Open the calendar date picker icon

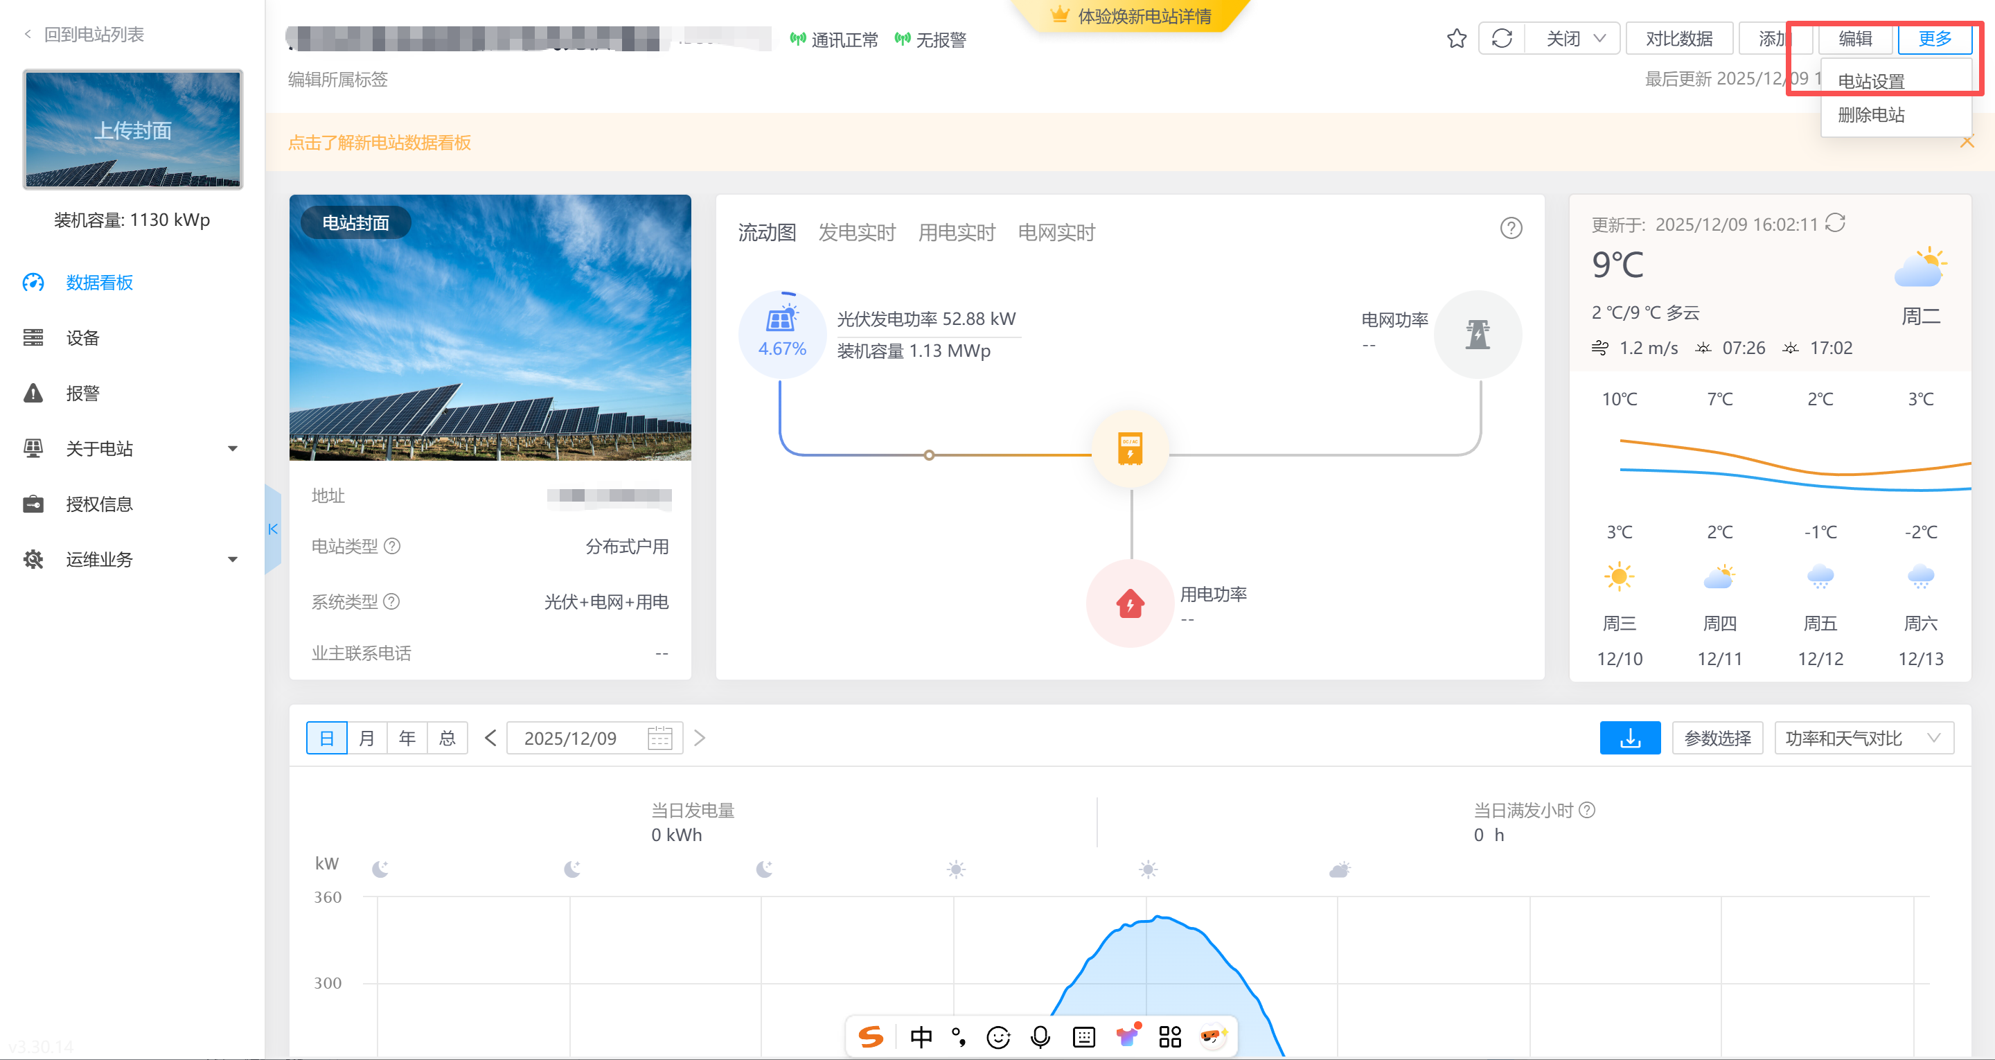point(659,738)
